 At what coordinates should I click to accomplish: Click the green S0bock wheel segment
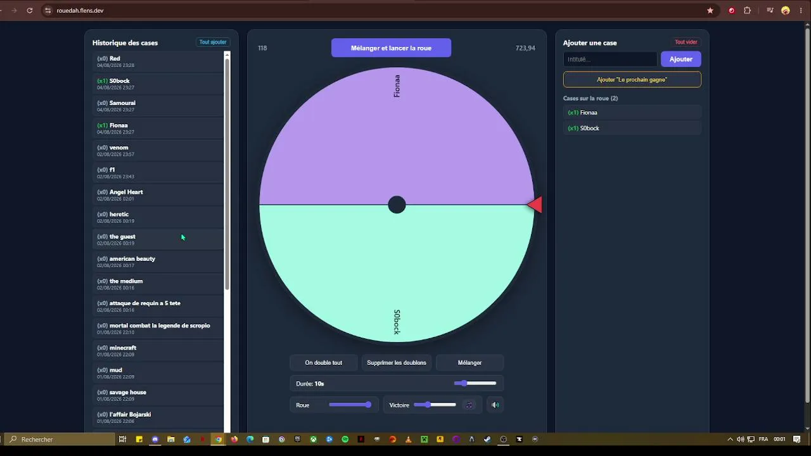tap(397, 274)
